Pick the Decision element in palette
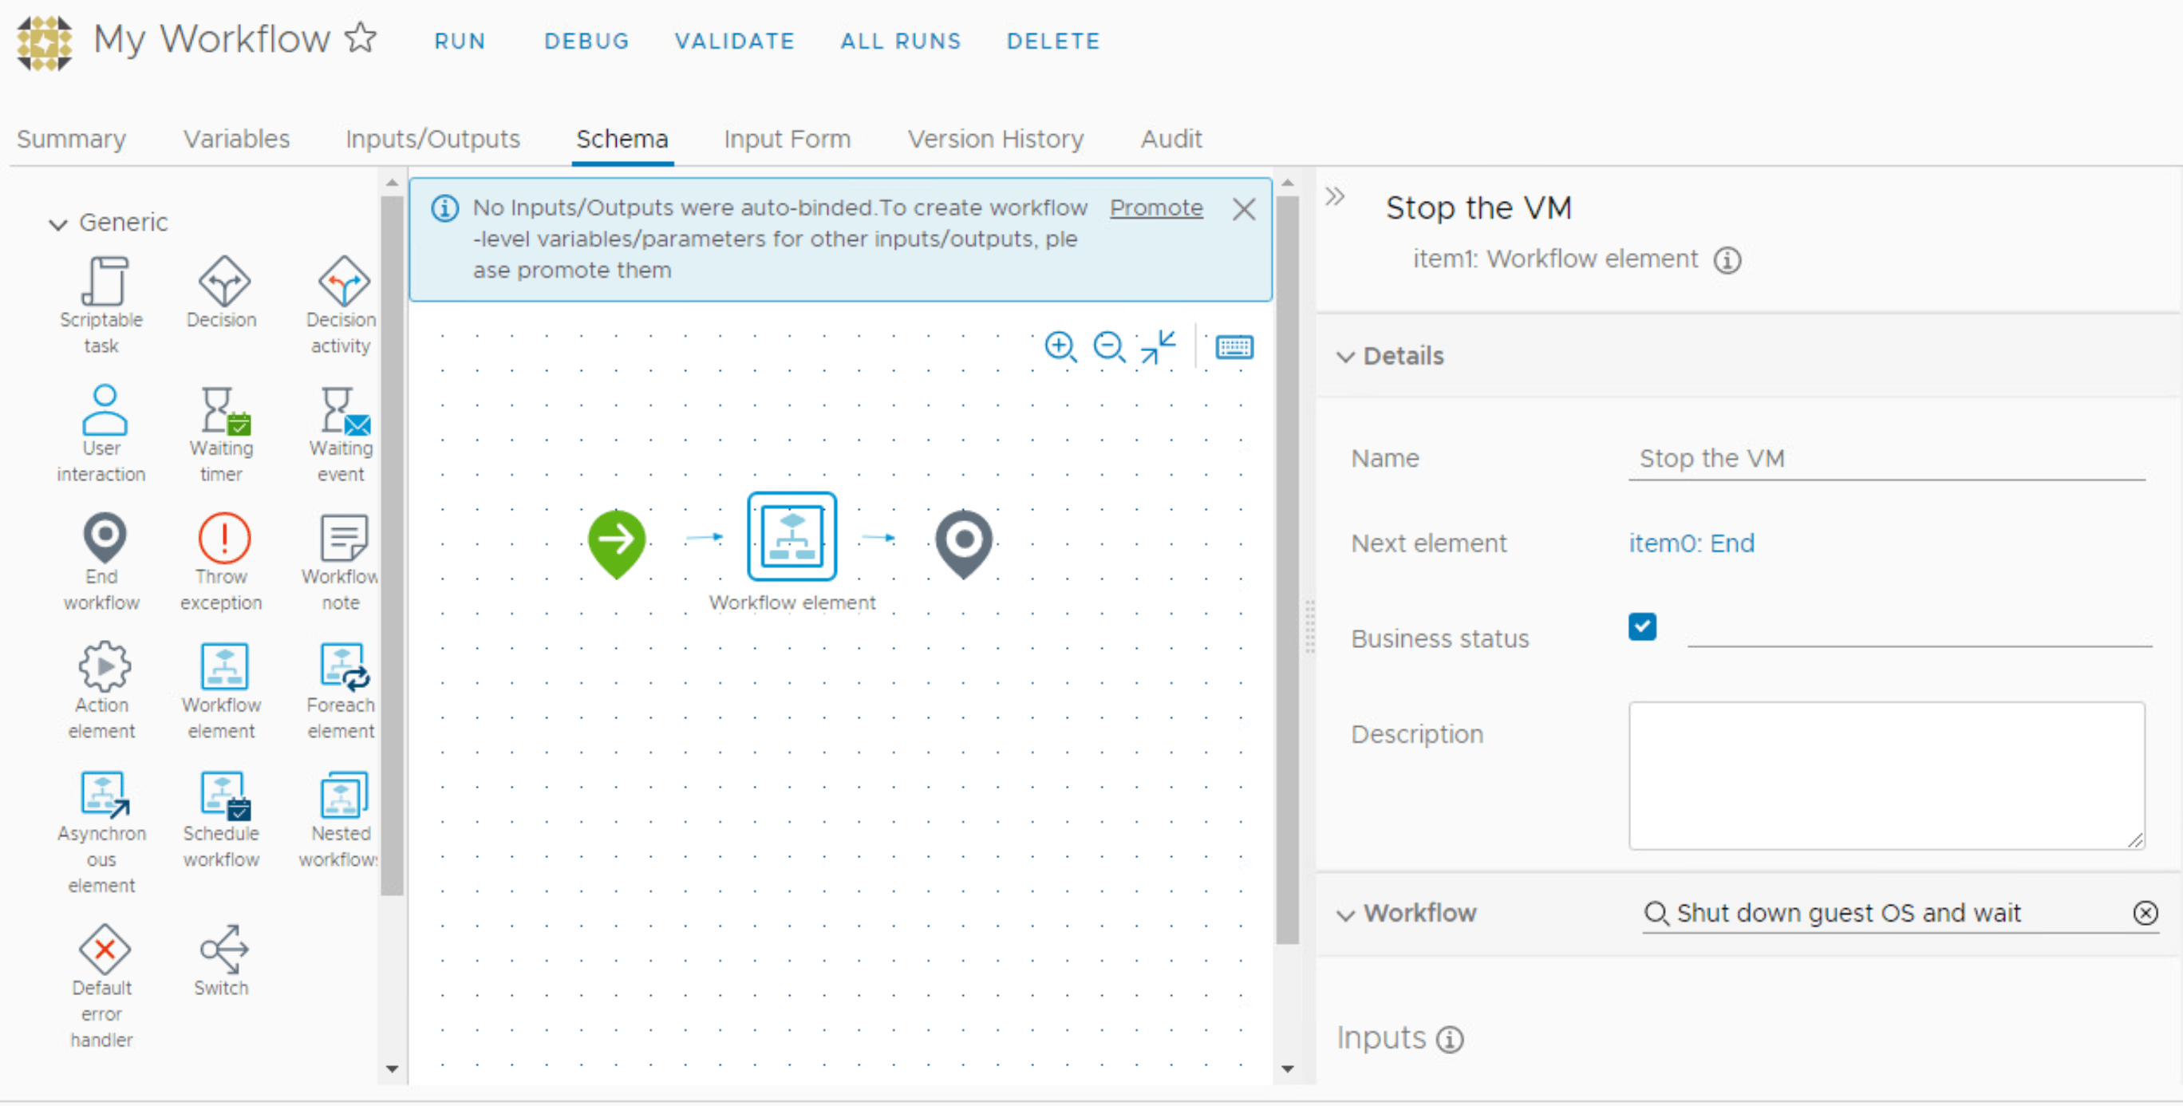The image size is (2183, 1106). (223, 282)
